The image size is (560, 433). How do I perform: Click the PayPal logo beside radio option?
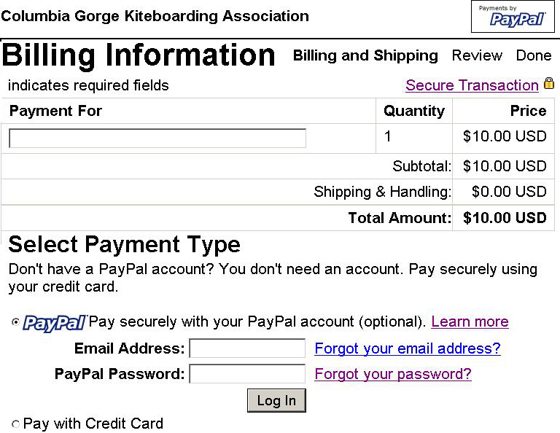tap(55, 323)
